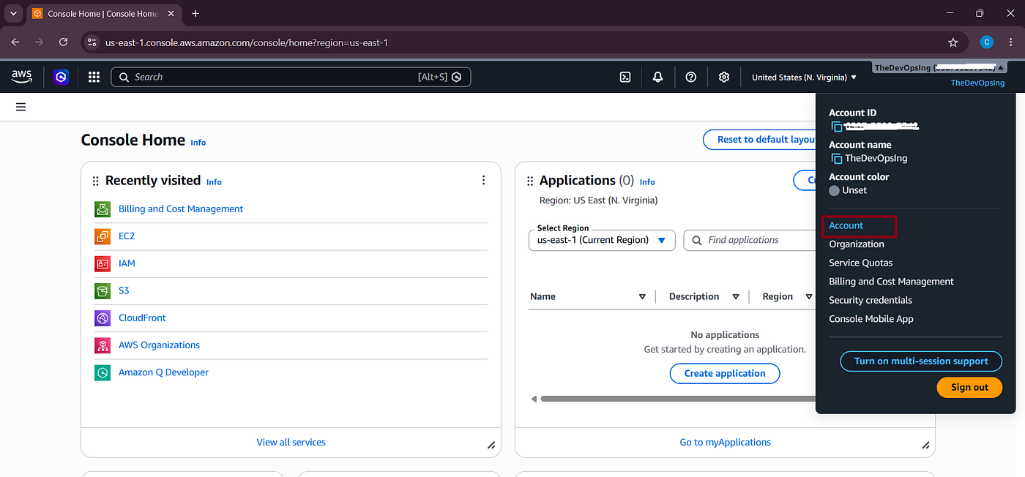Open the View all services link
Viewport: 1025px width, 477px height.
pyautogui.click(x=291, y=443)
